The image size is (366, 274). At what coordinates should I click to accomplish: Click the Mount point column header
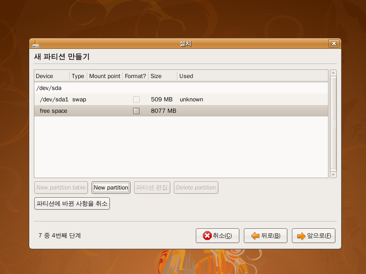(x=105, y=76)
